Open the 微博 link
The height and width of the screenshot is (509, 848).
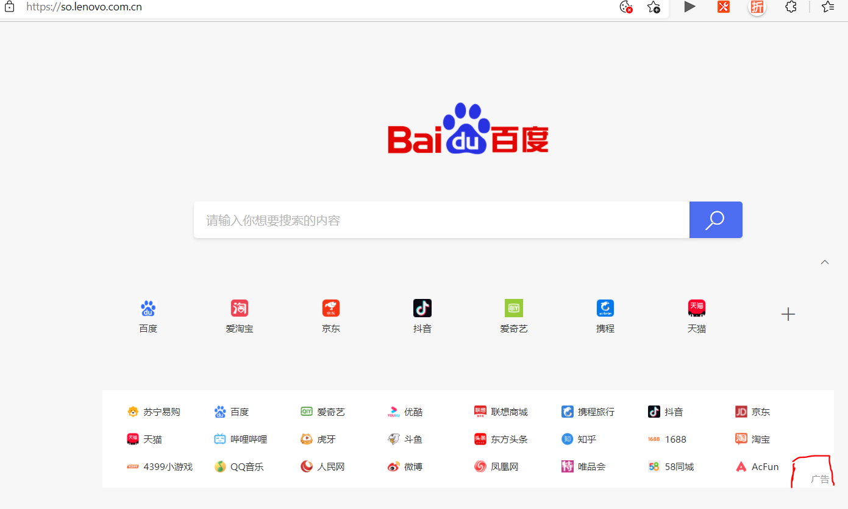pyautogui.click(x=405, y=467)
